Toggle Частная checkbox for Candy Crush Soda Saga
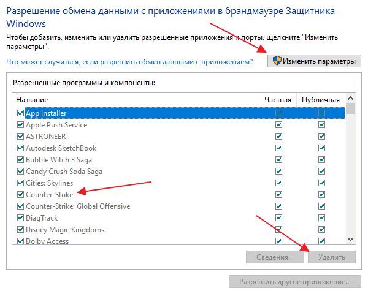368x291 pixels. (x=278, y=171)
